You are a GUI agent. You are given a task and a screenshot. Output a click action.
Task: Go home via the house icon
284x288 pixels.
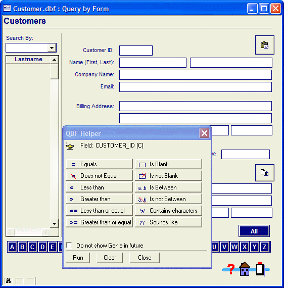(245, 269)
